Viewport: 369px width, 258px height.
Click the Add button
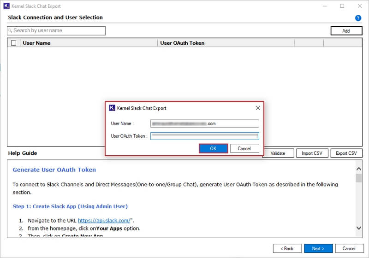pos(346,31)
